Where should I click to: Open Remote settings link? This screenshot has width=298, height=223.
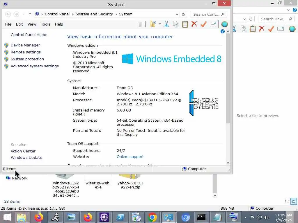[x=26, y=52]
